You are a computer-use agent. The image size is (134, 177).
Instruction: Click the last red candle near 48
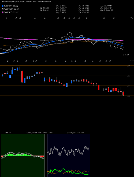tap(123, 94)
